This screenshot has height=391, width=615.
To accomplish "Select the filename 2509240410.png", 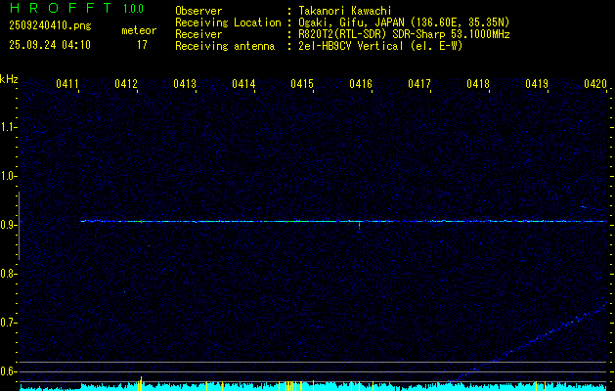I will point(50,26).
